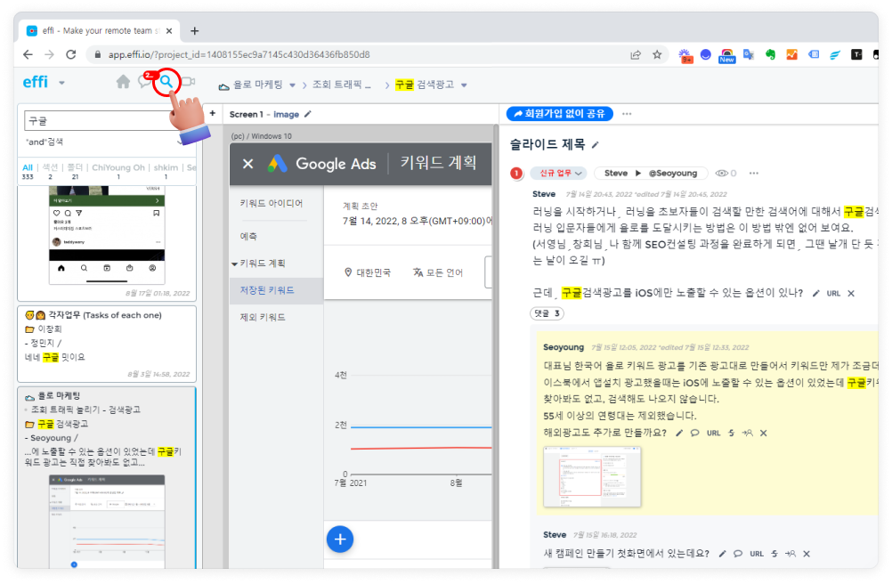The width and height of the screenshot is (892, 584).
Task: Delete Seoyoung's comment with X icon
Action: [x=763, y=433]
